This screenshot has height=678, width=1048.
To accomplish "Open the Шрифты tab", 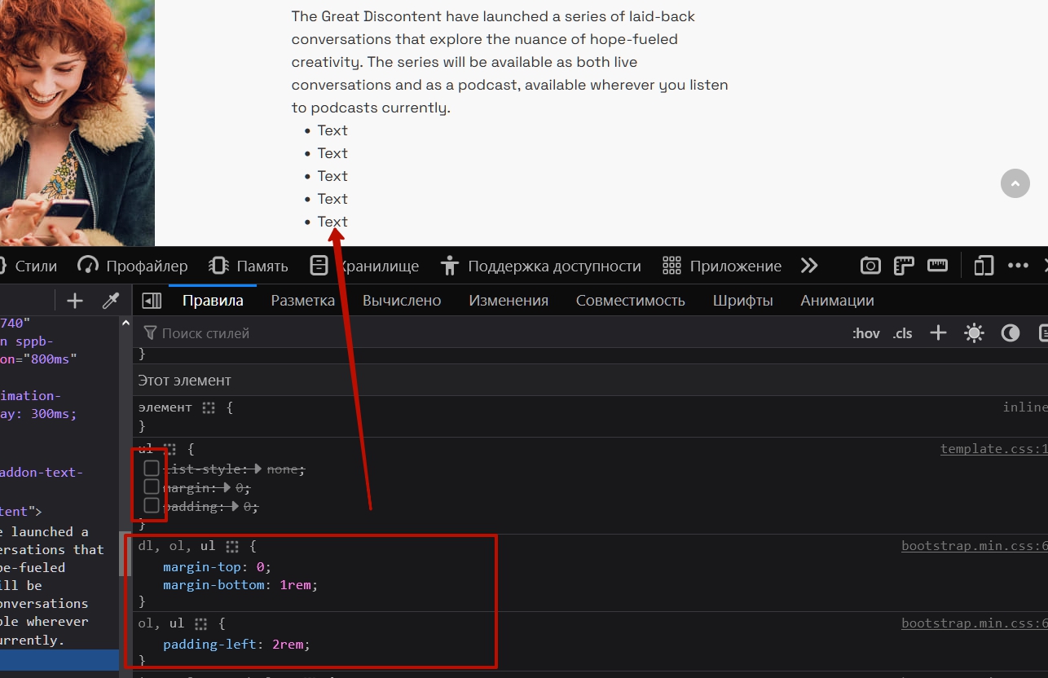I will [742, 301].
